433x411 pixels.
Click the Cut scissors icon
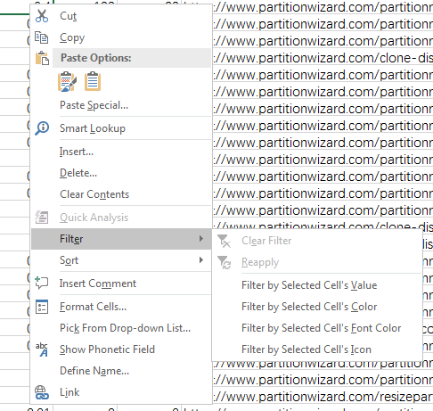(x=42, y=16)
